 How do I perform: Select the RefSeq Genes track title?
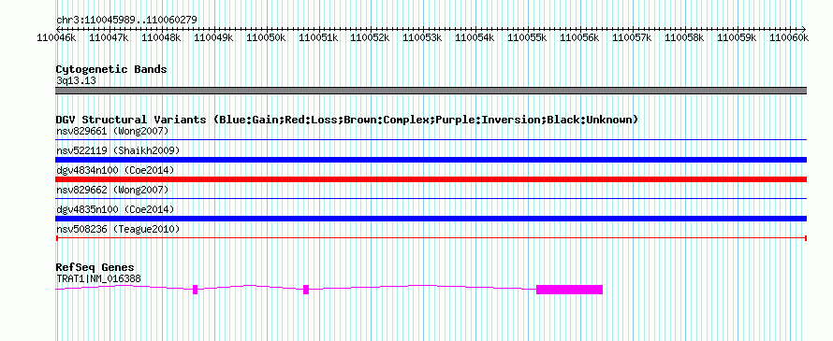click(95, 267)
